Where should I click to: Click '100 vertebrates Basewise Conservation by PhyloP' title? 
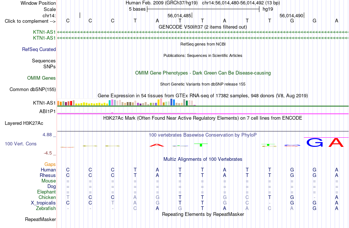click(203, 135)
